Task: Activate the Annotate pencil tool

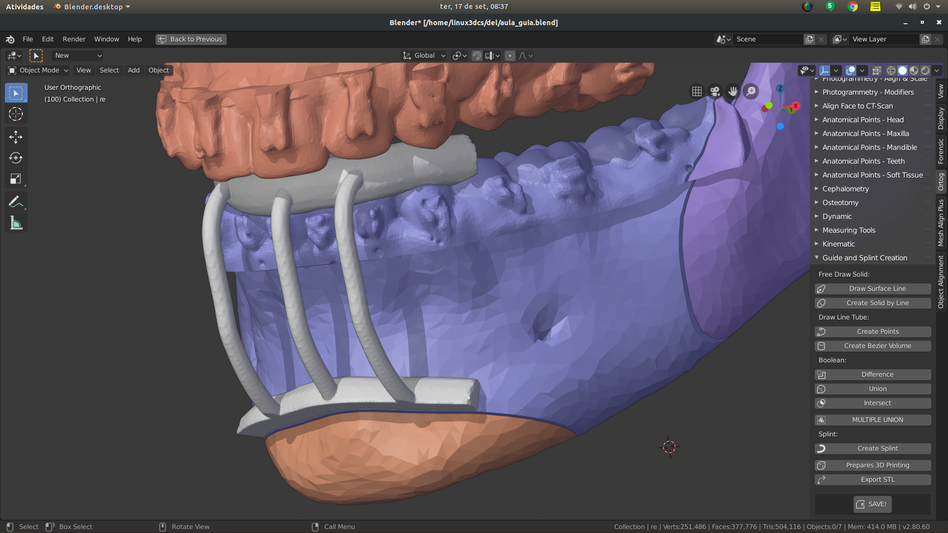Action: point(16,202)
